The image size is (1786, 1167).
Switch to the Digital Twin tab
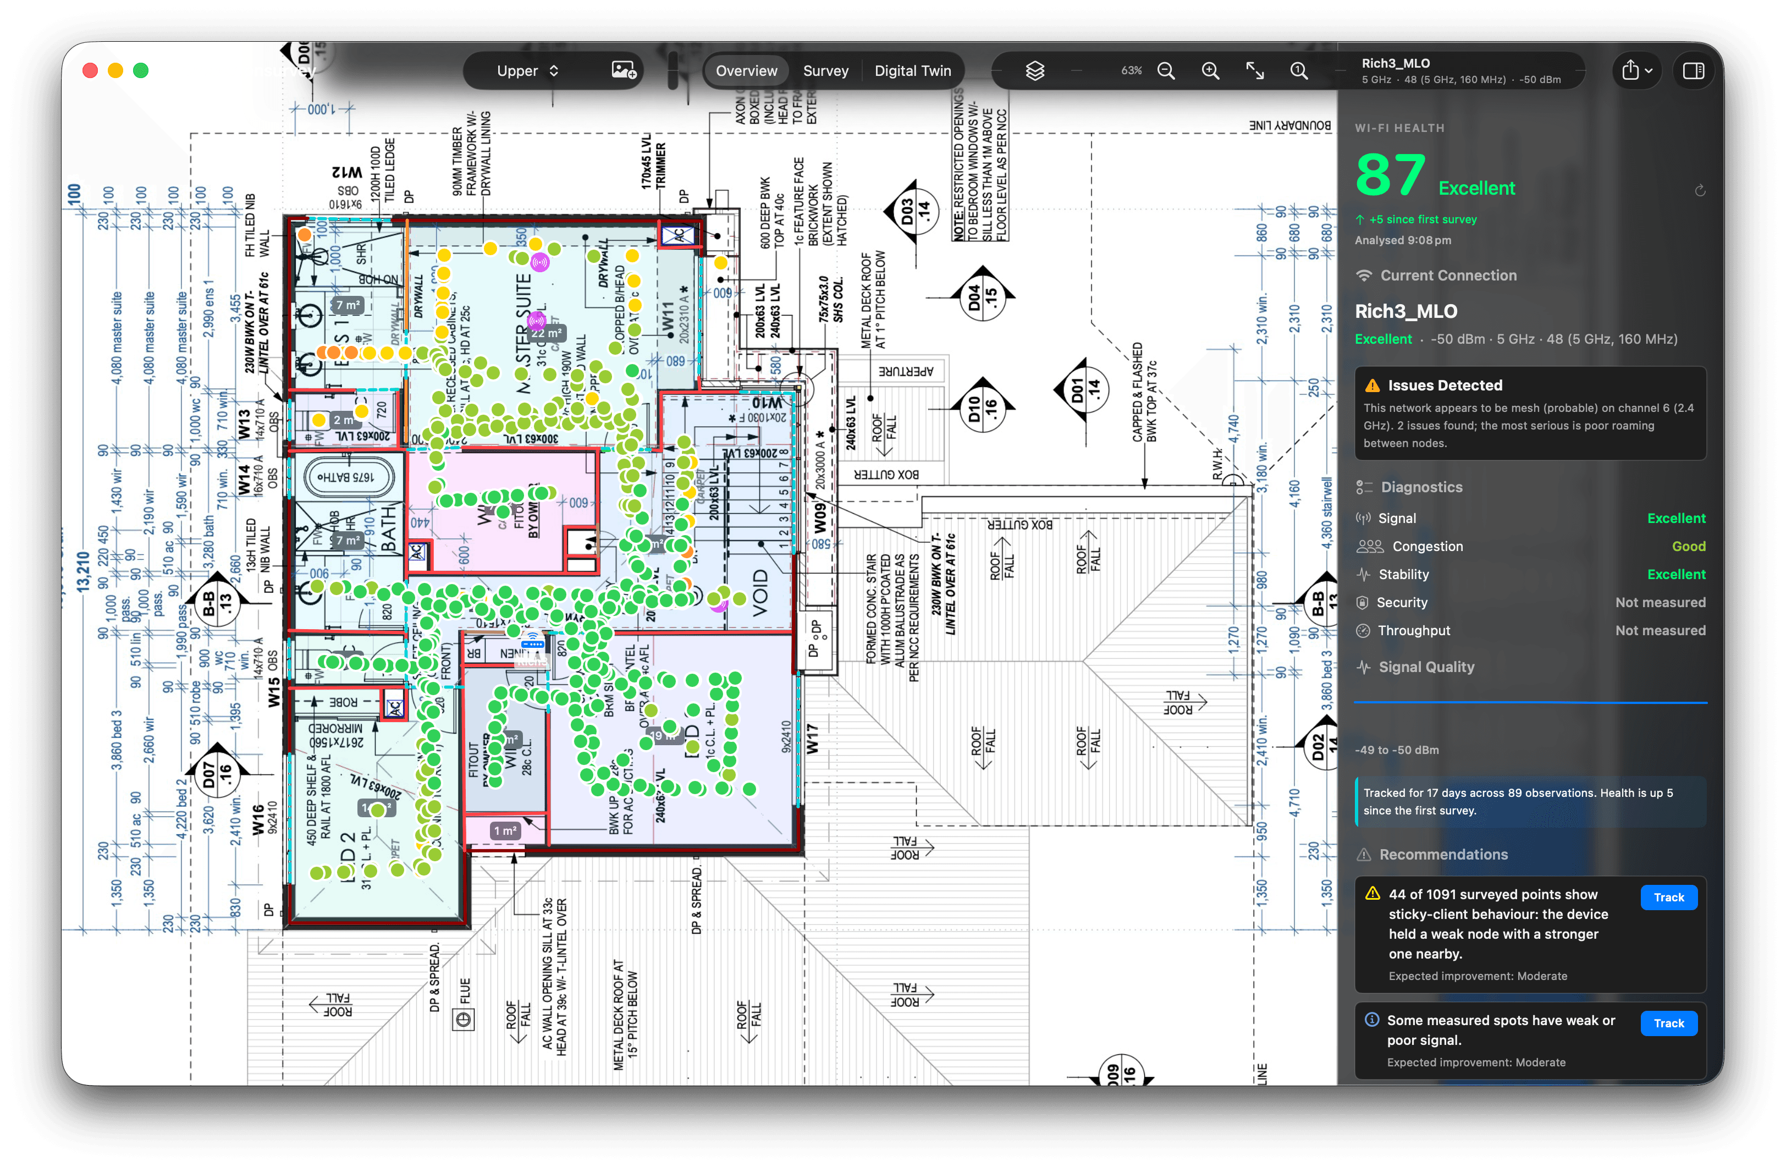(x=912, y=70)
